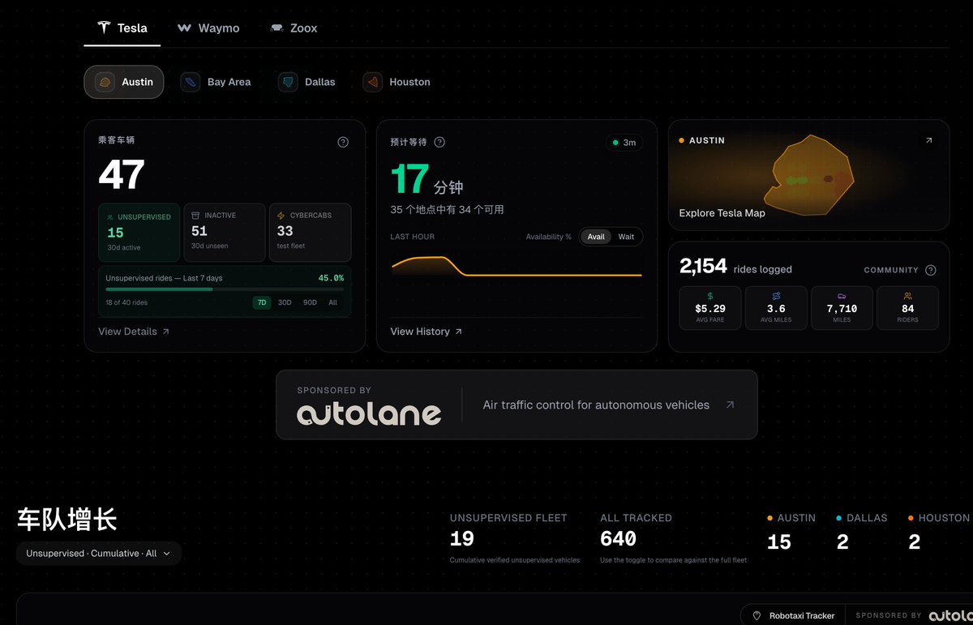The height and width of the screenshot is (625, 973).
Task: Click the autolane sponsor banner
Action: tap(517, 405)
